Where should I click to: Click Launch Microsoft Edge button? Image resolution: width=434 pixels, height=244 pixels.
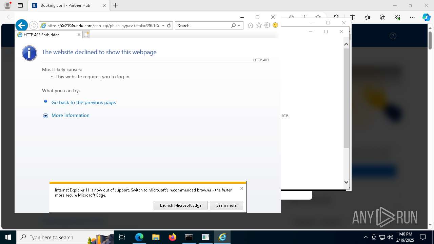pyautogui.click(x=181, y=205)
